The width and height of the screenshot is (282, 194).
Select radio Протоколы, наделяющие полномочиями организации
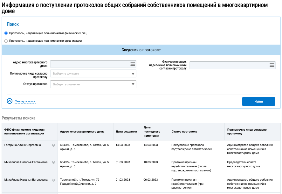[x=6, y=41]
